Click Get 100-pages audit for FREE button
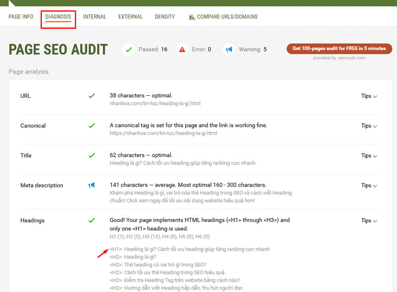The image size is (397, 292). (x=339, y=49)
